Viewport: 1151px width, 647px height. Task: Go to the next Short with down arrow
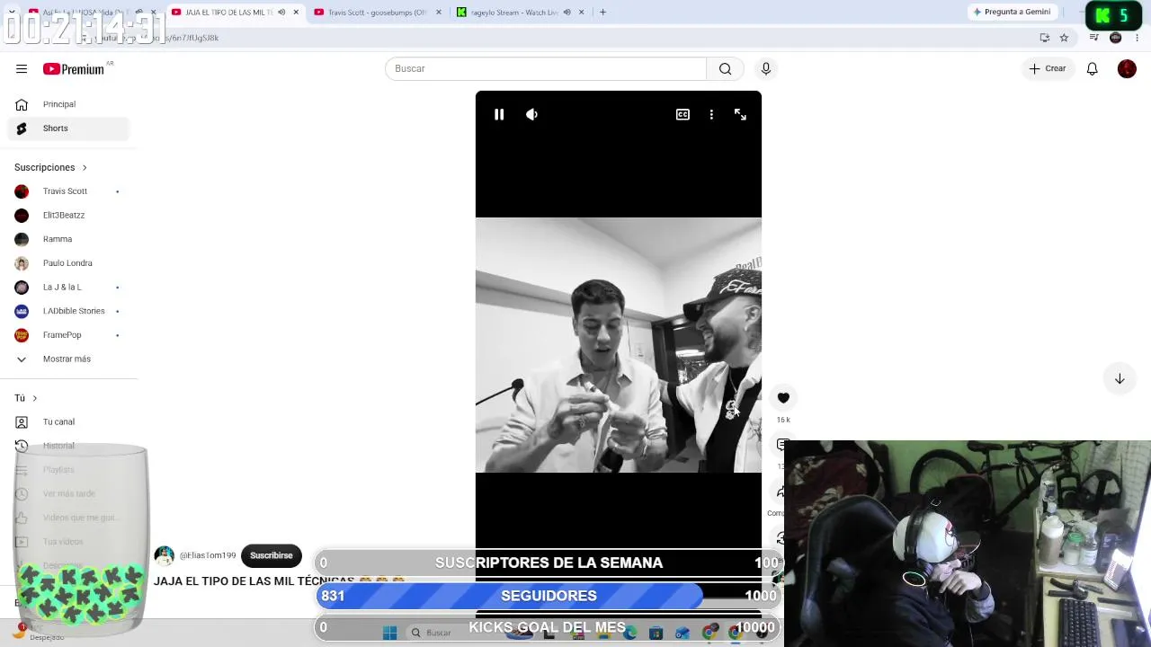click(1120, 378)
